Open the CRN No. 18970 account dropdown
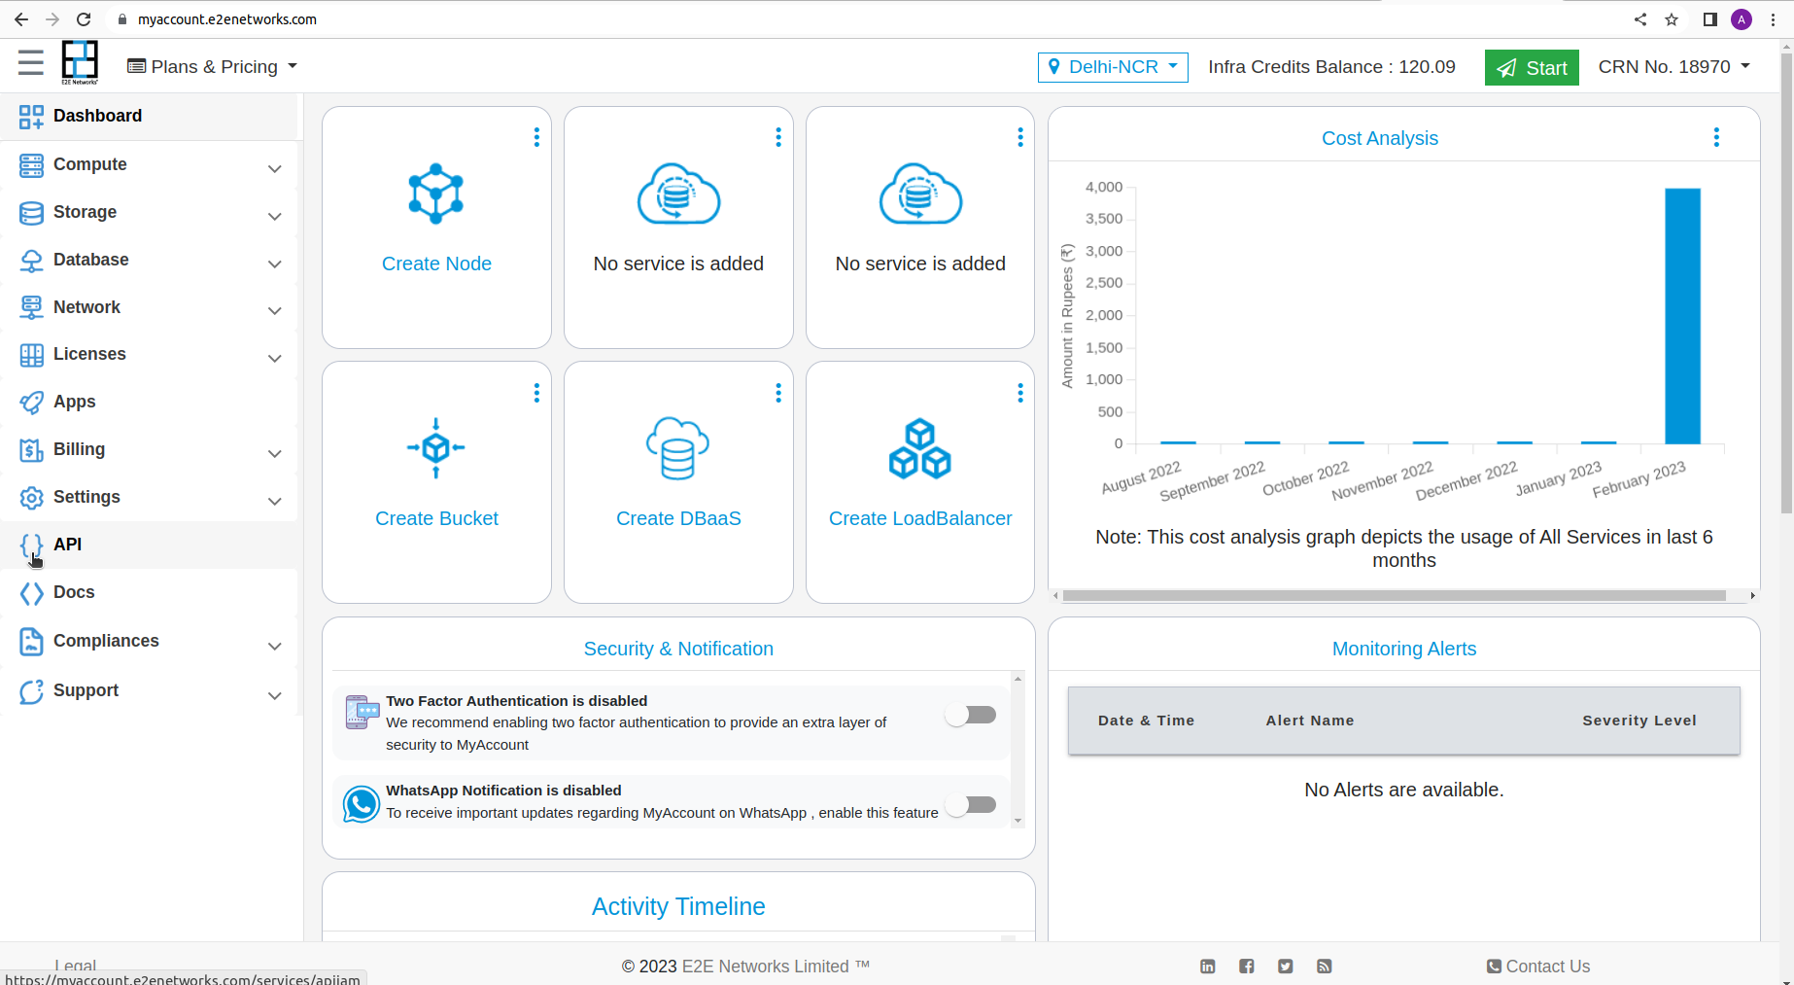Image resolution: width=1794 pixels, height=985 pixels. [1674, 67]
